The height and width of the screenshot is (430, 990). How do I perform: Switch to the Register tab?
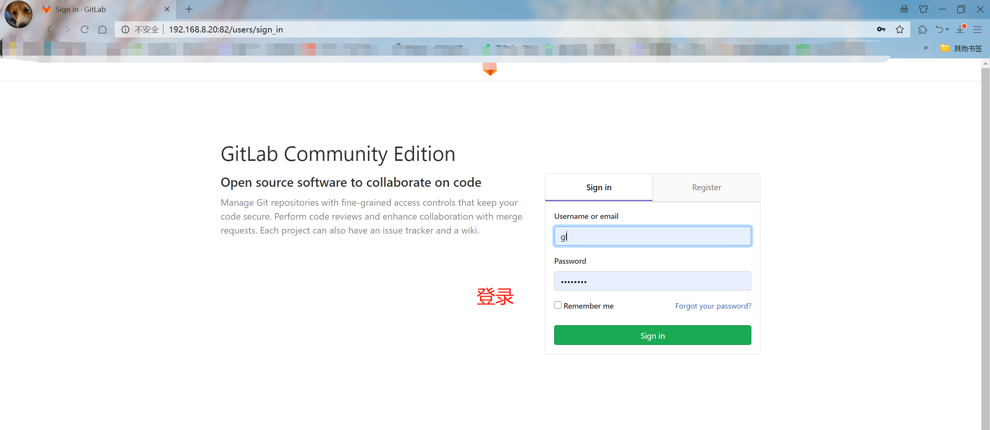706,188
